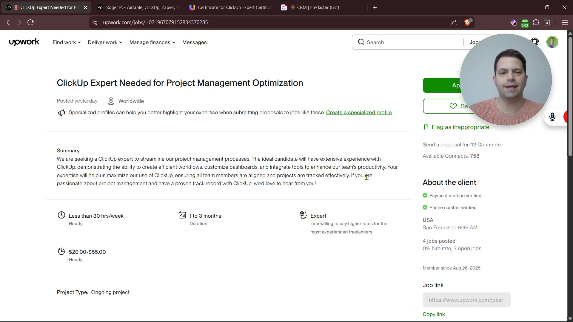Go back with browser back arrow

coord(8,23)
